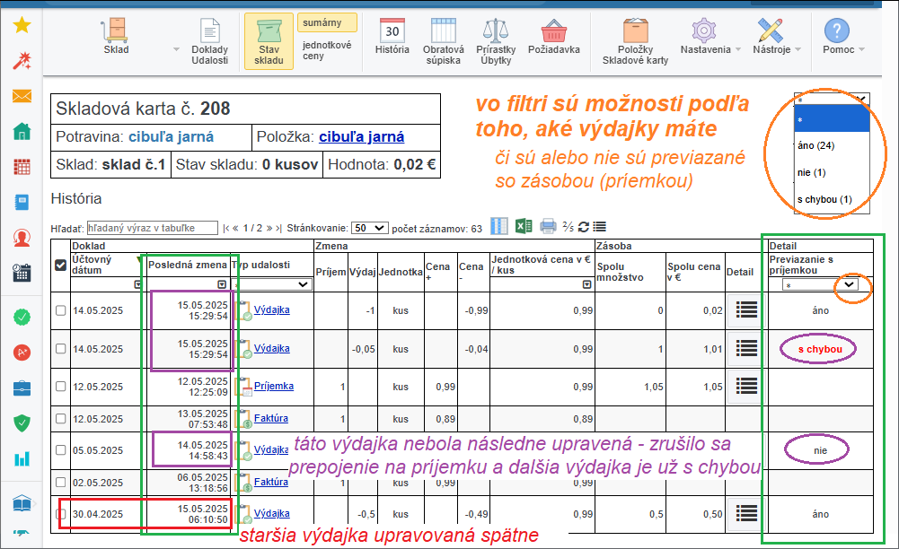Refresh the table data

coord(584,227)
